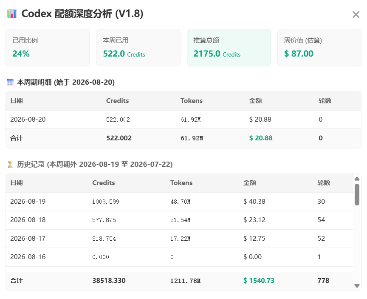Click bold 522.002 in the current period 合计 row

pos(119,138)
